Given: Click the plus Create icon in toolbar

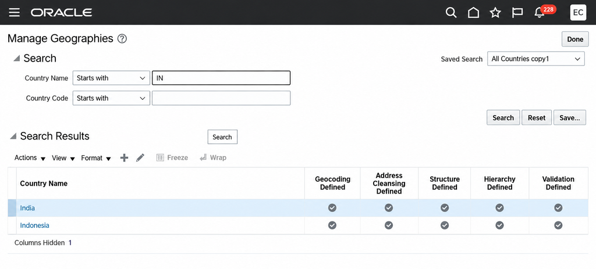Looking at the screenshot, I should coord(125,158).
